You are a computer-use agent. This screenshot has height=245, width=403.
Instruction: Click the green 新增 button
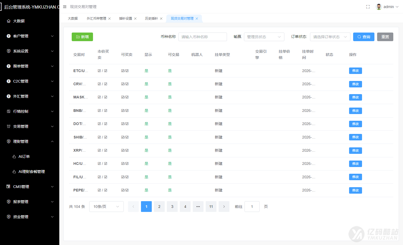[x=82, y=37]
